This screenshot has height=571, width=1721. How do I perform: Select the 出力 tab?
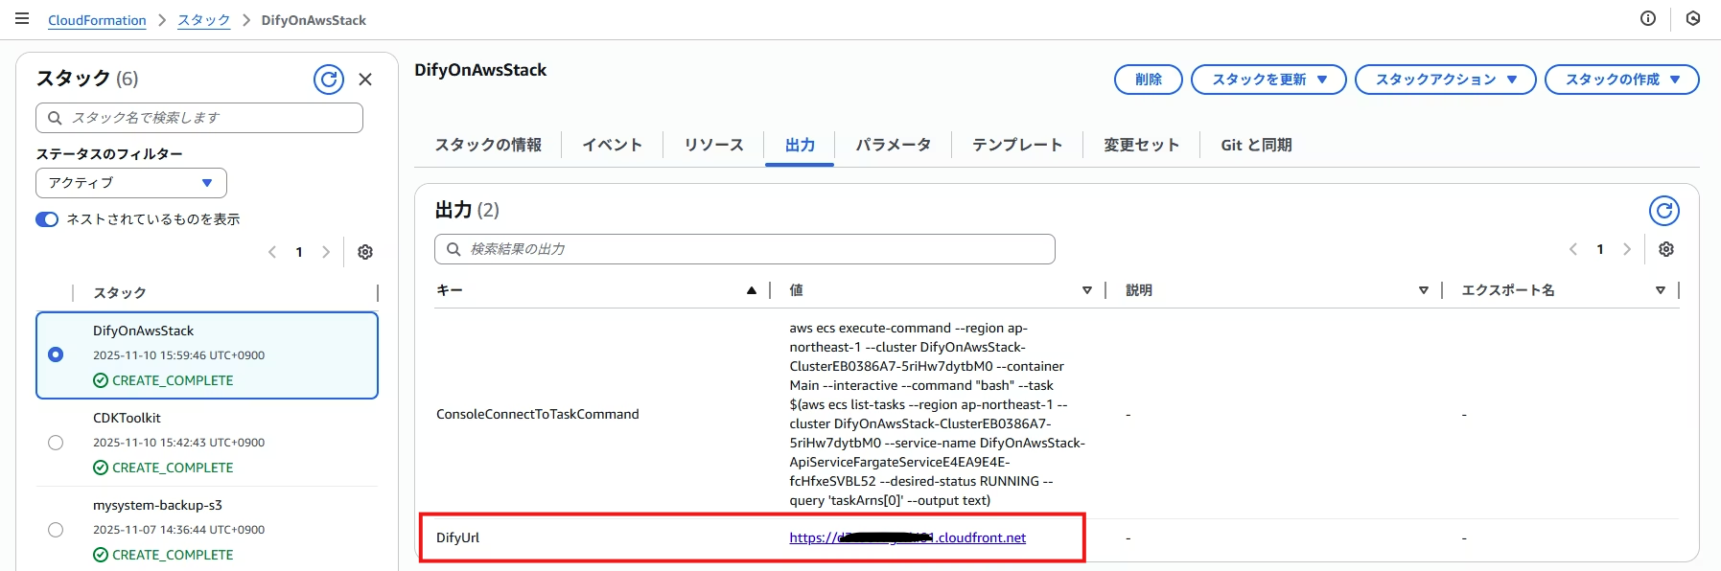click(x=800, y=145)
